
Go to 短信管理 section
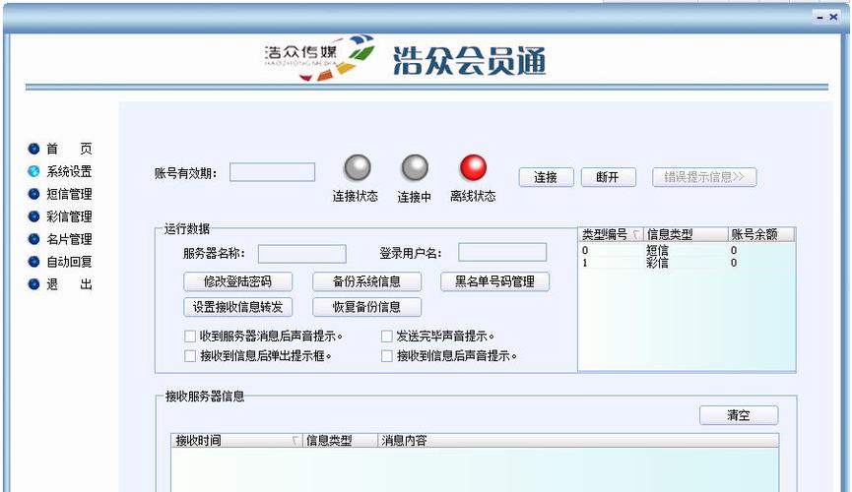[69, 194]
